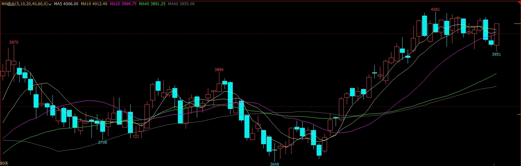Select the MA20 3999.75 value label
Screen dimensions: 521x166
pos(123,4)
